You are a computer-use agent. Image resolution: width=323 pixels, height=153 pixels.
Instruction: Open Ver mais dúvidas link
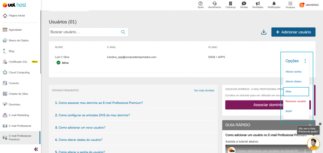coord(204,90)
